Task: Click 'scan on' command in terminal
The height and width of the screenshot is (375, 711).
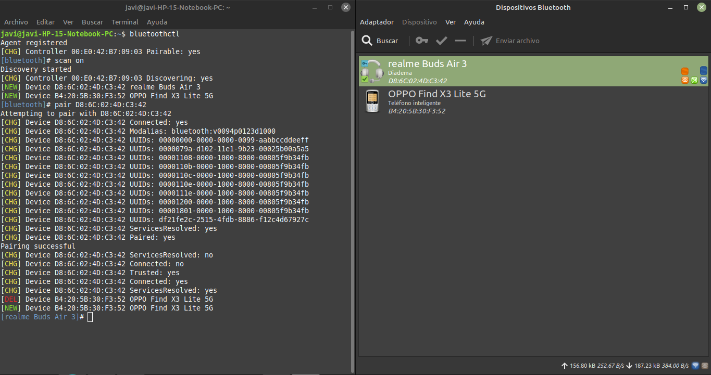Action: click(69, 60)
